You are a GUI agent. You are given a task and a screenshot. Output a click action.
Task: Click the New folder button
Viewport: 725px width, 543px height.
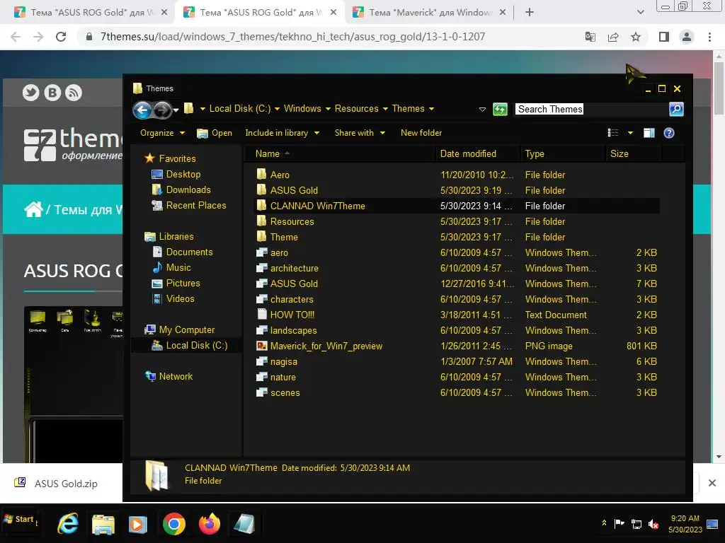421,133
